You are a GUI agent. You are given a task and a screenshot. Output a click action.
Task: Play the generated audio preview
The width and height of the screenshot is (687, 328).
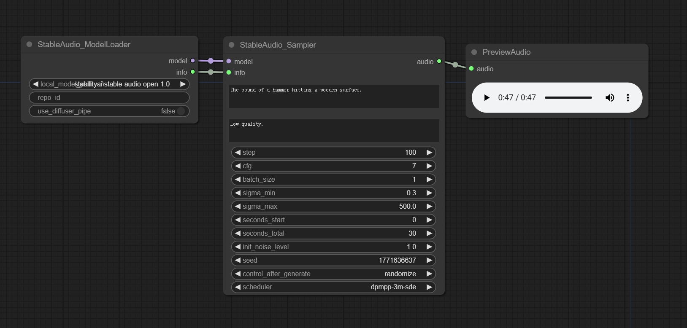click(x=487, y=98)
